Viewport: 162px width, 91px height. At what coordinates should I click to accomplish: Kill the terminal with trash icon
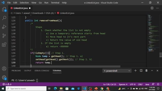click(146, 71)
